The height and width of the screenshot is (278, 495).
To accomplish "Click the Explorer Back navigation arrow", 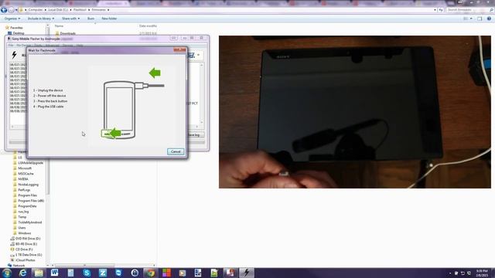I will tap(4, 10).
